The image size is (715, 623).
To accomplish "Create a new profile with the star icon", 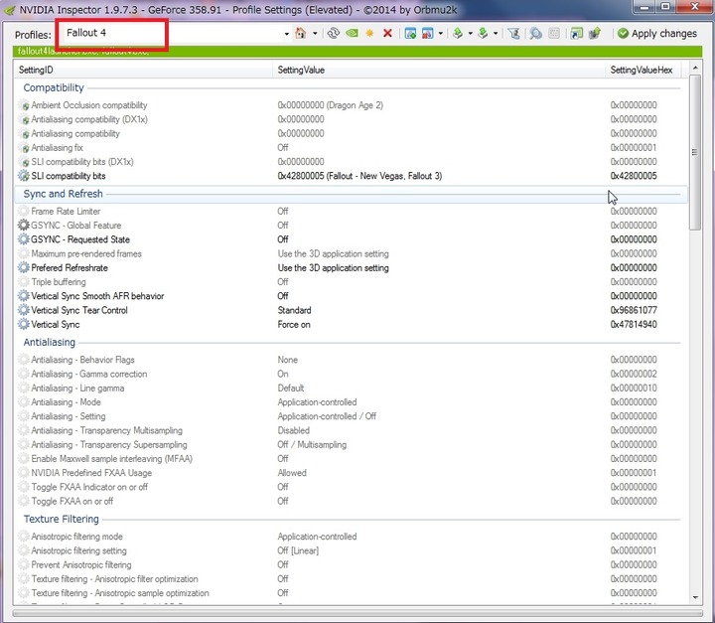I will pyautogui.click(x=369, y=33).
